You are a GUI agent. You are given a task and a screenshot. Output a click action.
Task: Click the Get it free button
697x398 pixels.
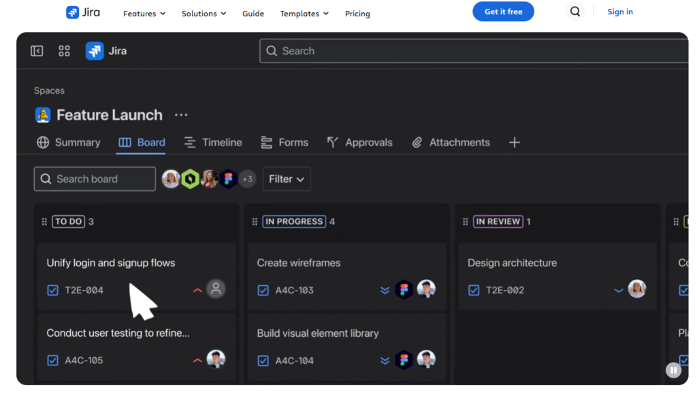click(503, 12)
